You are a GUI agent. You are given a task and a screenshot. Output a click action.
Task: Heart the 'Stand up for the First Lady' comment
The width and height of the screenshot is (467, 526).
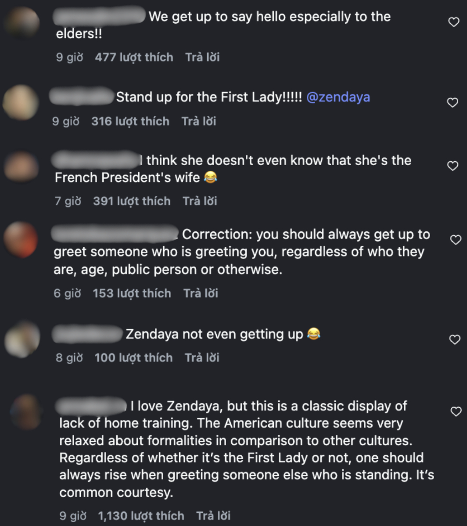click(x=453, y=102)
